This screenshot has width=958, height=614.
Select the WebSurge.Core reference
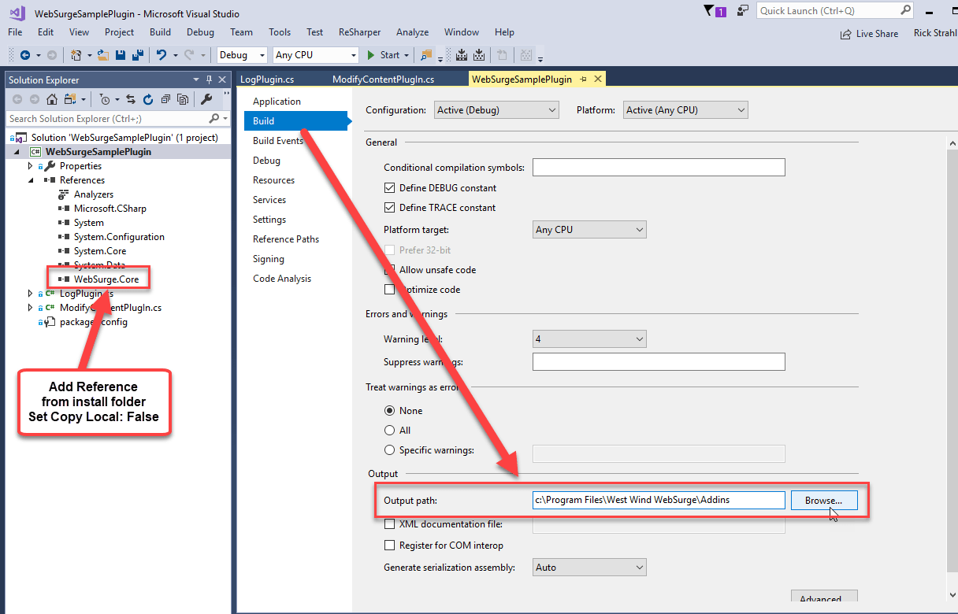point(106,279)
